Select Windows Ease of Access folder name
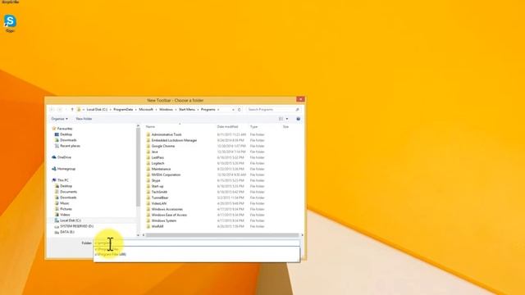The image size is (525, 295). click(x=169, y=215)
